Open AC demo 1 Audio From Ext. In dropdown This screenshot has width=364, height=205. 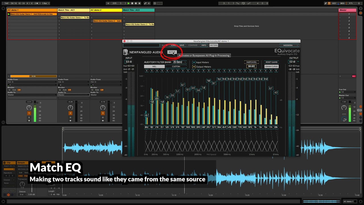(32, 82)
